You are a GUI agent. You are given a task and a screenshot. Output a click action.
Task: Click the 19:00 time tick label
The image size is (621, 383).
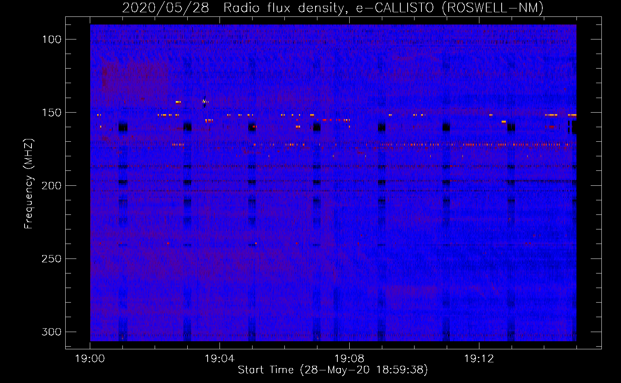tap(90, 359)
